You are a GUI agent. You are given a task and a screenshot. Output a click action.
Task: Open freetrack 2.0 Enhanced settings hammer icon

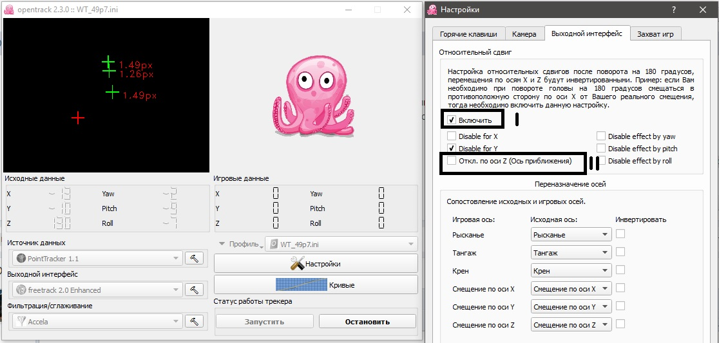(x=194, y=290)
